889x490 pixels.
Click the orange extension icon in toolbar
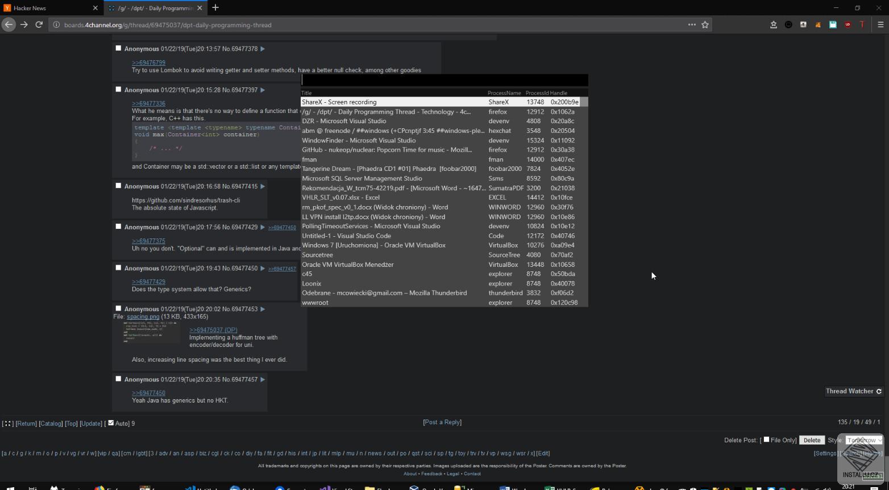point(818,25)
